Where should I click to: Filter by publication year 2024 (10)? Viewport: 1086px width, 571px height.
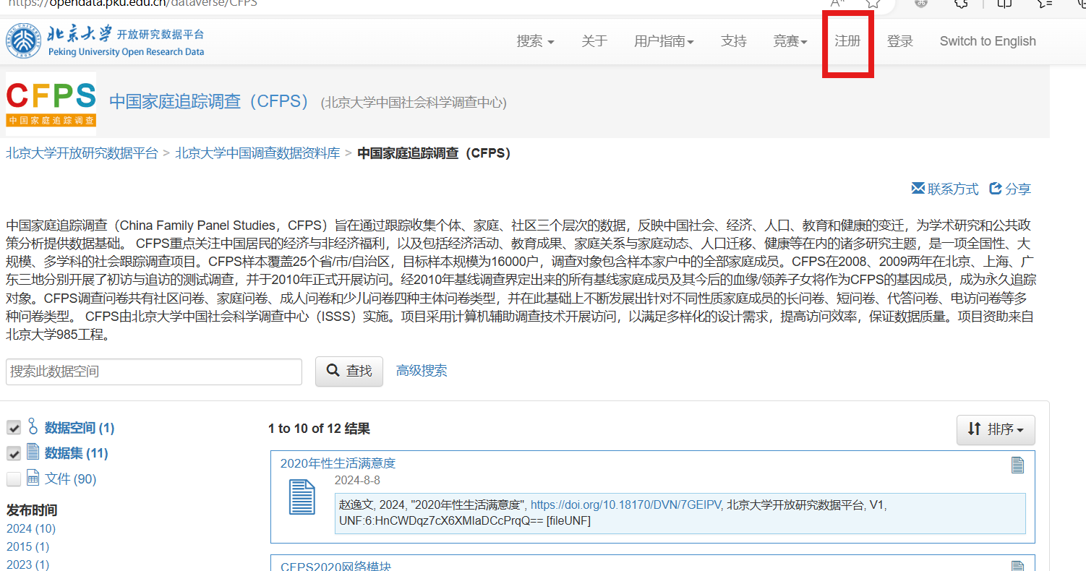click(31, 528)
